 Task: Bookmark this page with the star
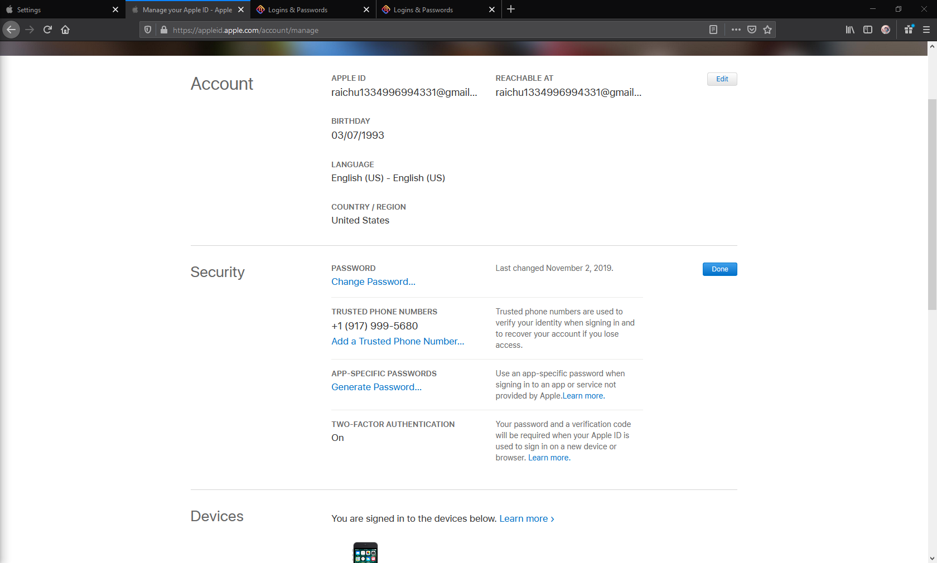point(767,30)
